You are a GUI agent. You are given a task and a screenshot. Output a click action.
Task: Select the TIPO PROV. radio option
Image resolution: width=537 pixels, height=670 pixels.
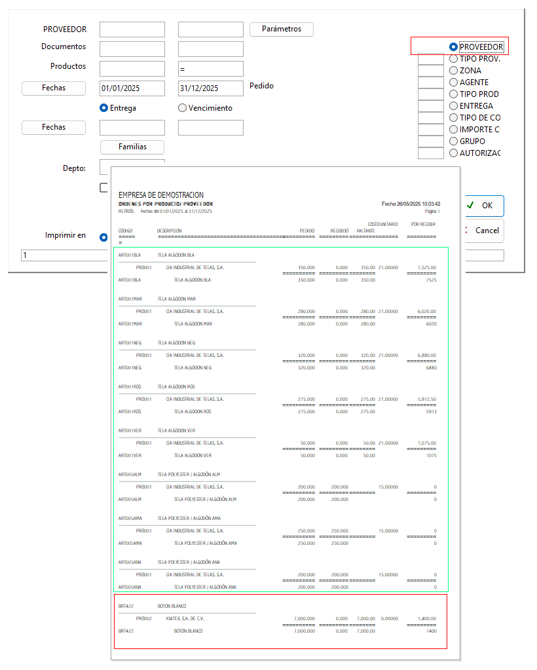coord(453,58)
